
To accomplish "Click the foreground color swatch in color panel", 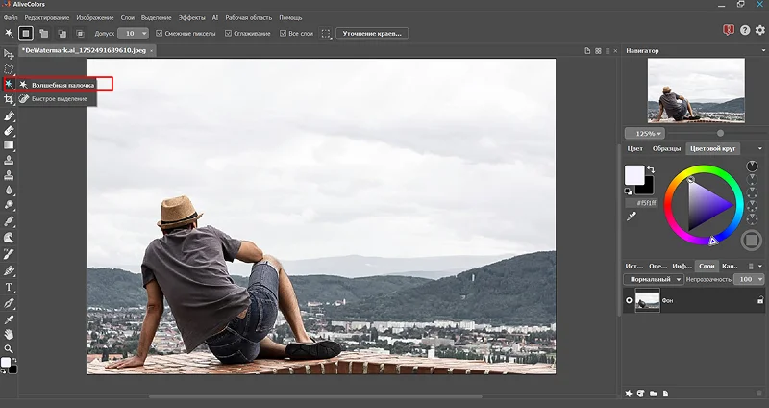I will click(633, 174).
